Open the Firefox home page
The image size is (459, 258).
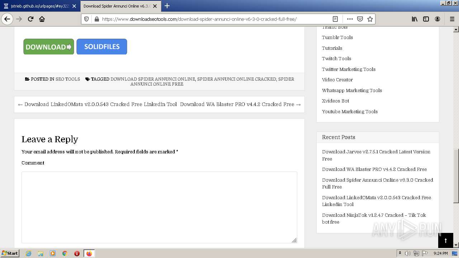(42, 19)
